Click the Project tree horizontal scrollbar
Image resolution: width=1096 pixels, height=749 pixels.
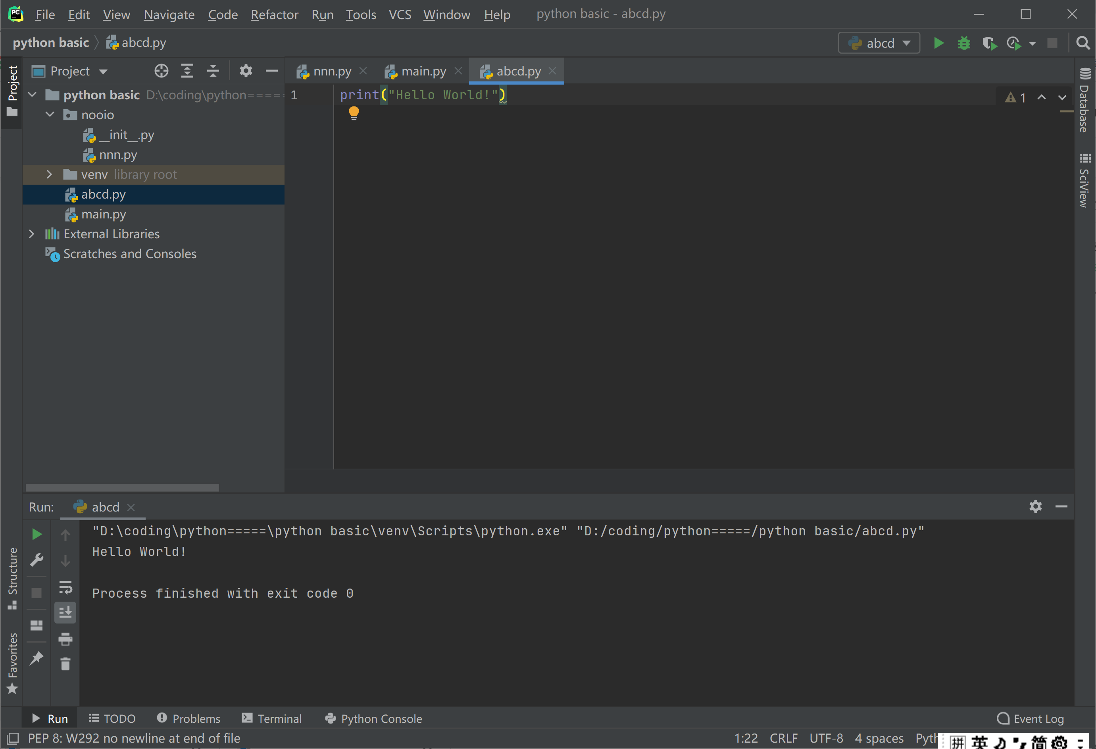tap(122, 487)
